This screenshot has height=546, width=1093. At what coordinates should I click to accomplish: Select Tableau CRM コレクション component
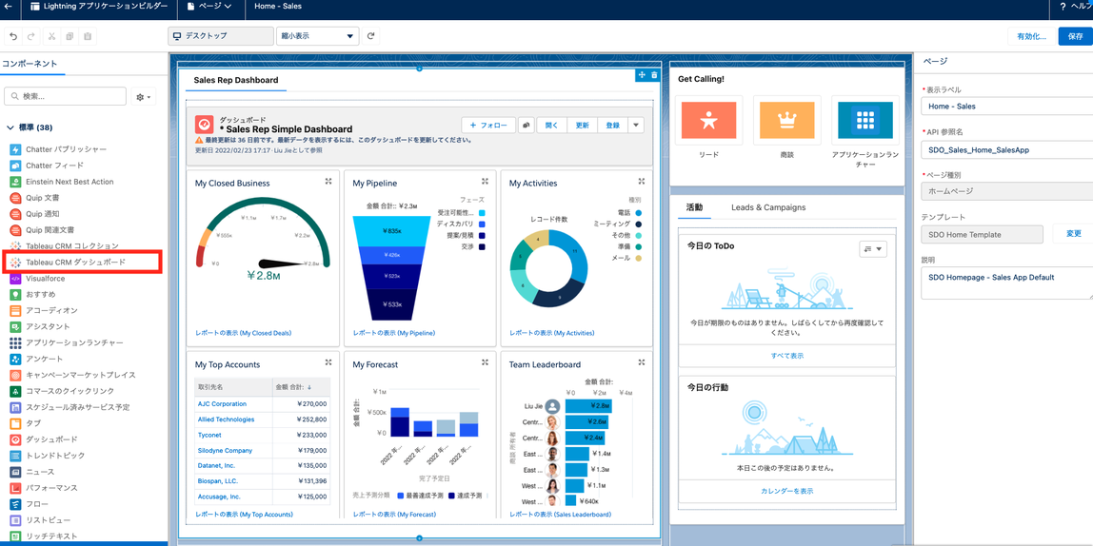click(72, 245)
